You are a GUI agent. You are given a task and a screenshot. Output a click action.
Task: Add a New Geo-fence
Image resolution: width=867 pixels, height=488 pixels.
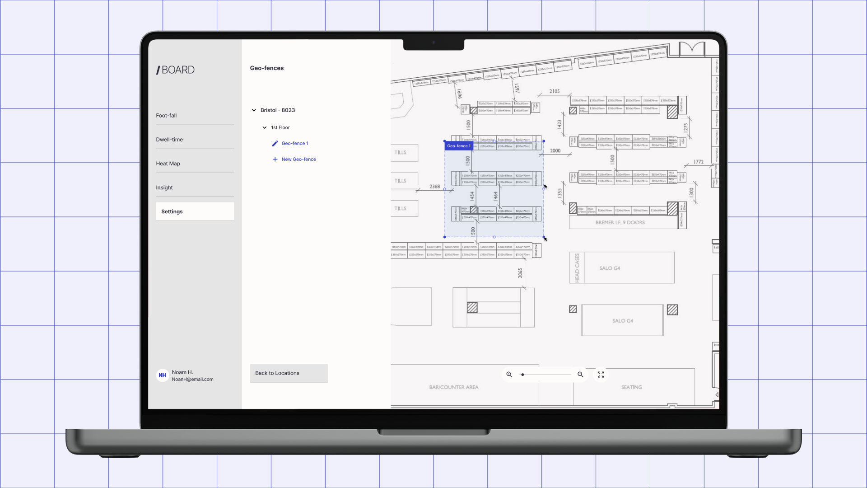click(298, 159)
